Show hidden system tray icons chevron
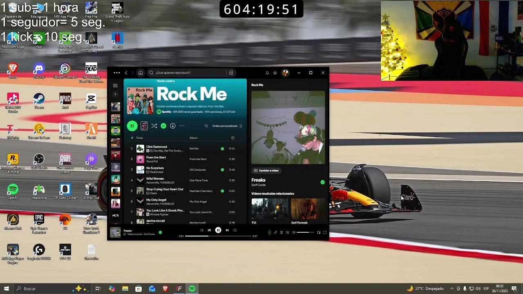The width and height of the screenshot is (523, 294). 451,289
